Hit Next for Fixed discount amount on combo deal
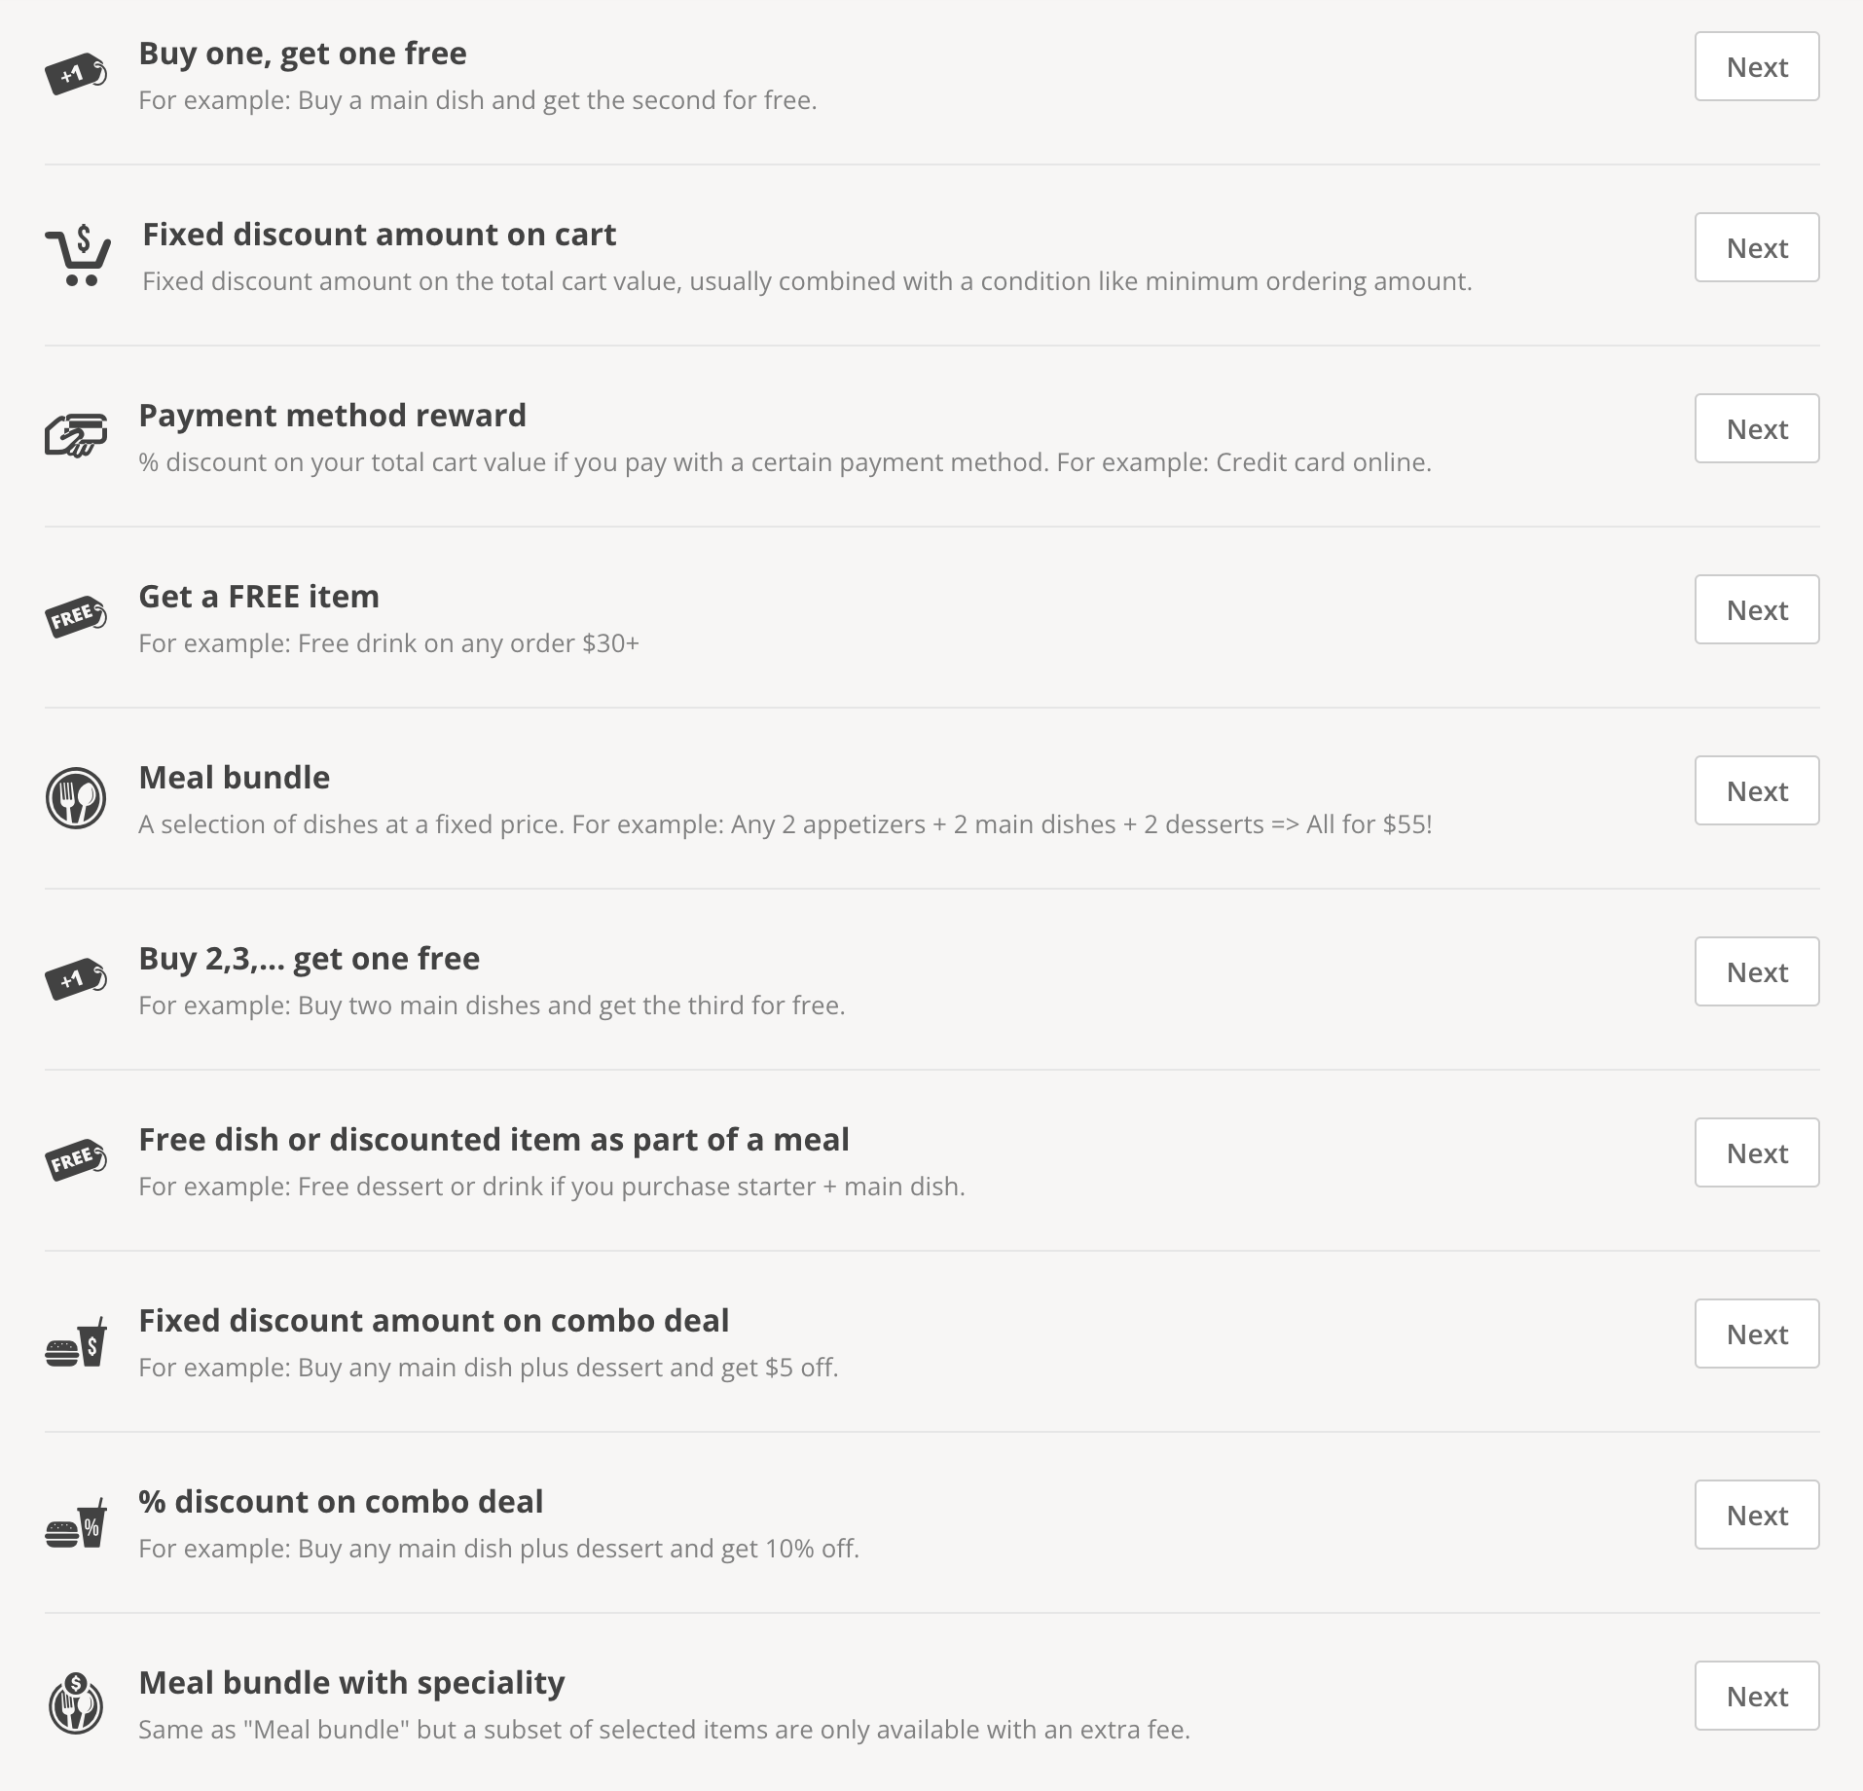The width and height of the screenshot is (1863, 1791). click(x=1756, y=1334)
